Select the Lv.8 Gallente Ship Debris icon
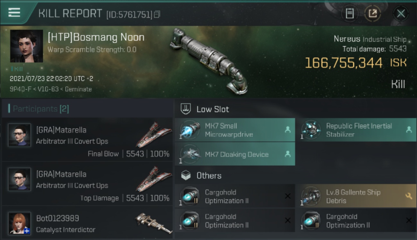The height and width of the screenshot is (240, 417). [x=311, y=196]
